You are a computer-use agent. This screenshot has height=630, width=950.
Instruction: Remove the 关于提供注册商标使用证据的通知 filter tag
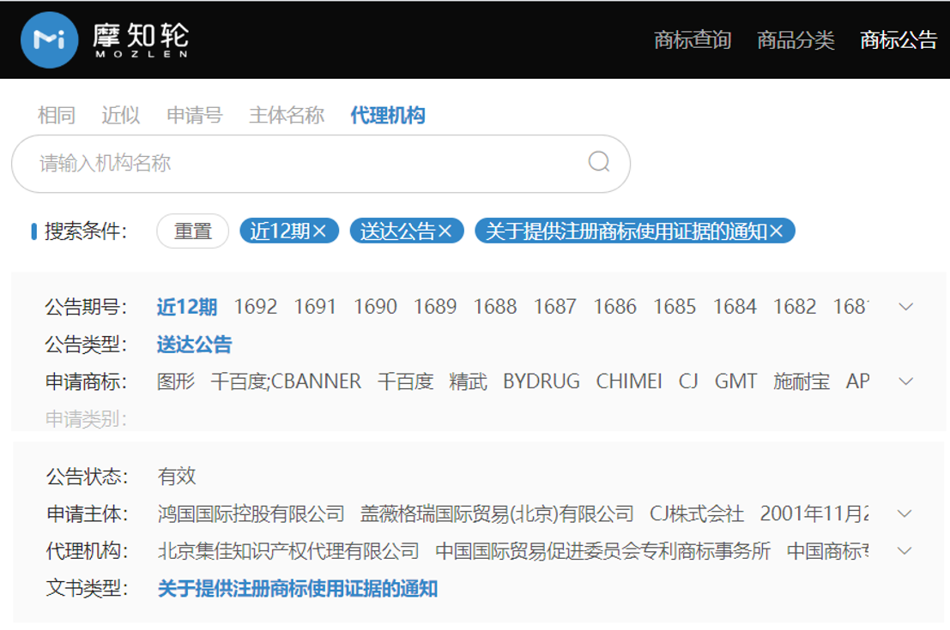point(777,231)
